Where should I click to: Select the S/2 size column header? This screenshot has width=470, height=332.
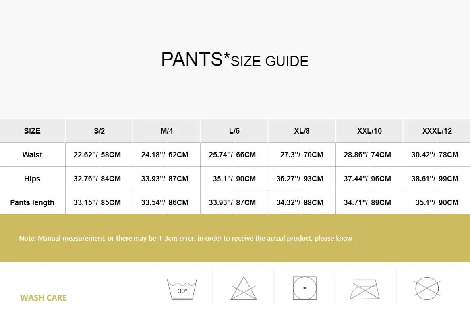pyautogui.click(x=99, y=131)
